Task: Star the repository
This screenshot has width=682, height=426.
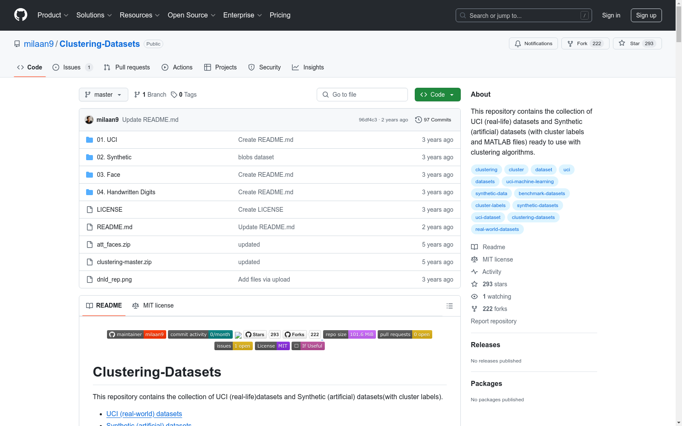Action: point(637,43)
